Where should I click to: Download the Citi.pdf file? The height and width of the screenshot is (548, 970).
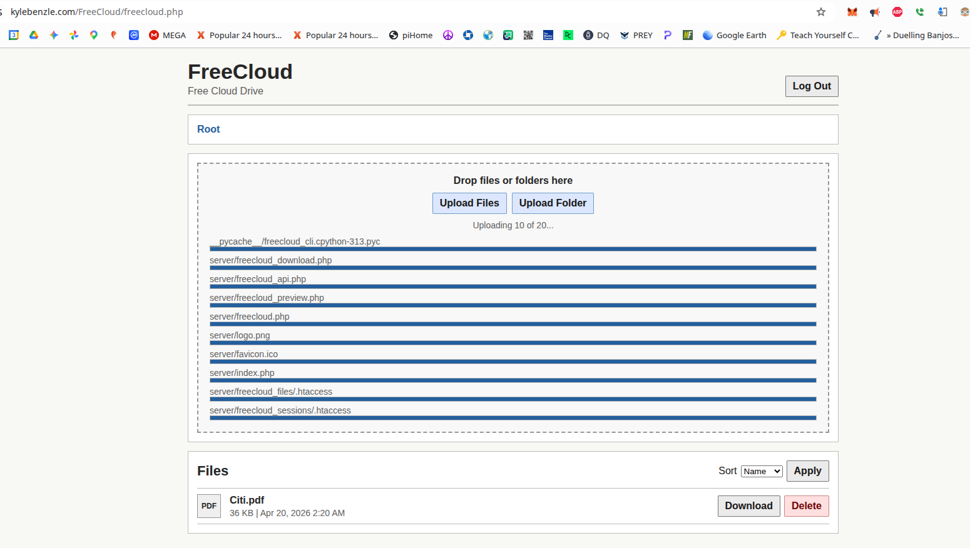(x=748, y=505)
